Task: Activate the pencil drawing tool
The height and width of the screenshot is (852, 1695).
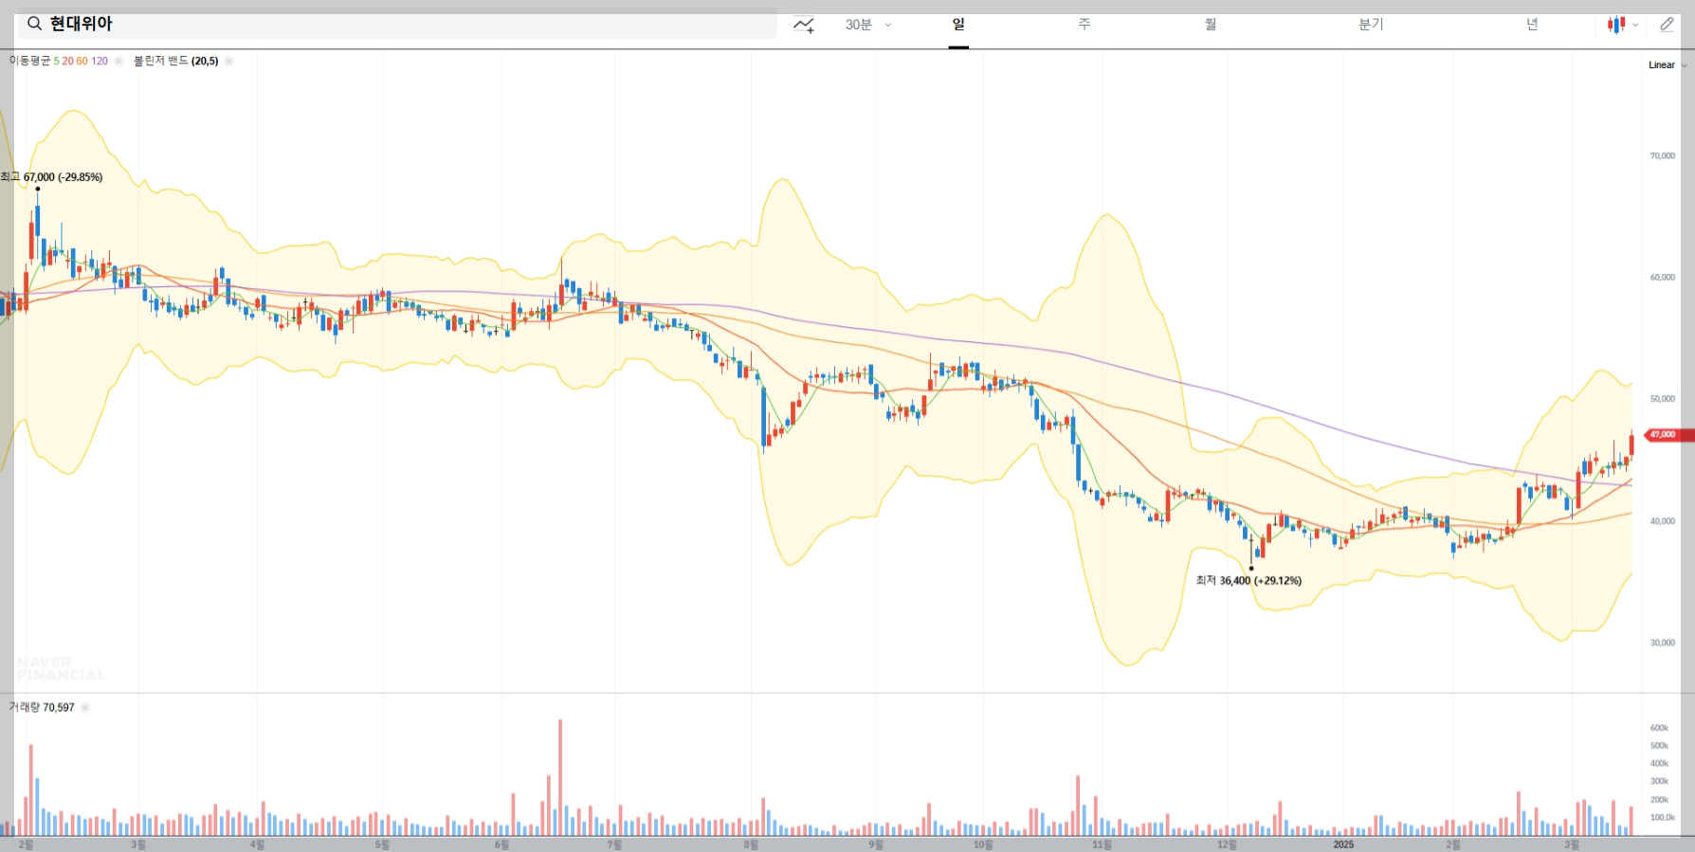Action: (1667, 25)
